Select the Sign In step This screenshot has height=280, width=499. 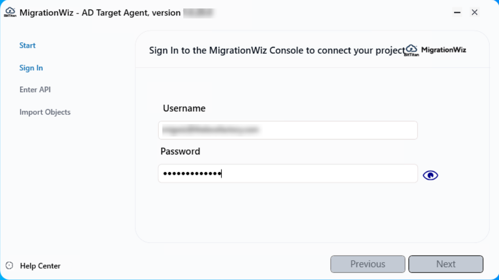click(x=31, y=68)
